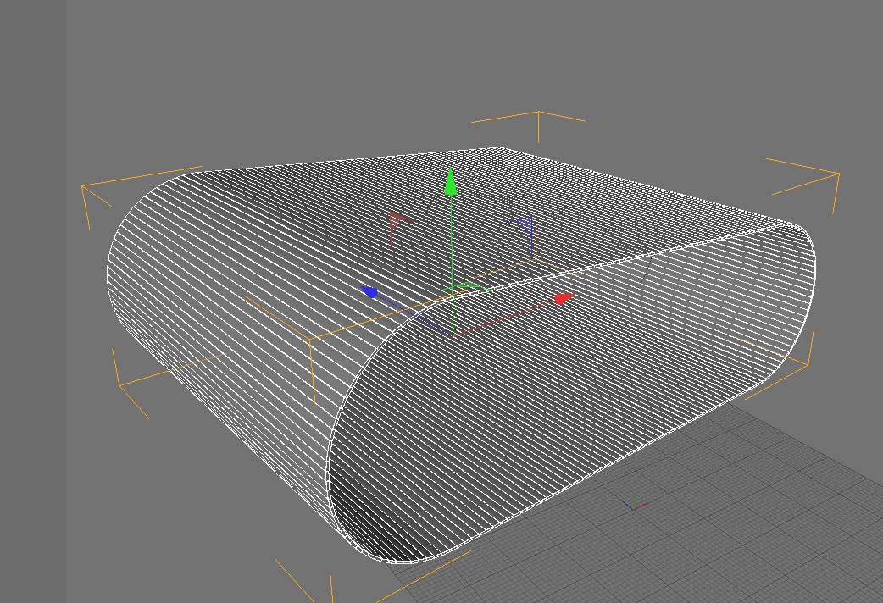Grab the blue Z-axis arrow handle

click(369, 291)
